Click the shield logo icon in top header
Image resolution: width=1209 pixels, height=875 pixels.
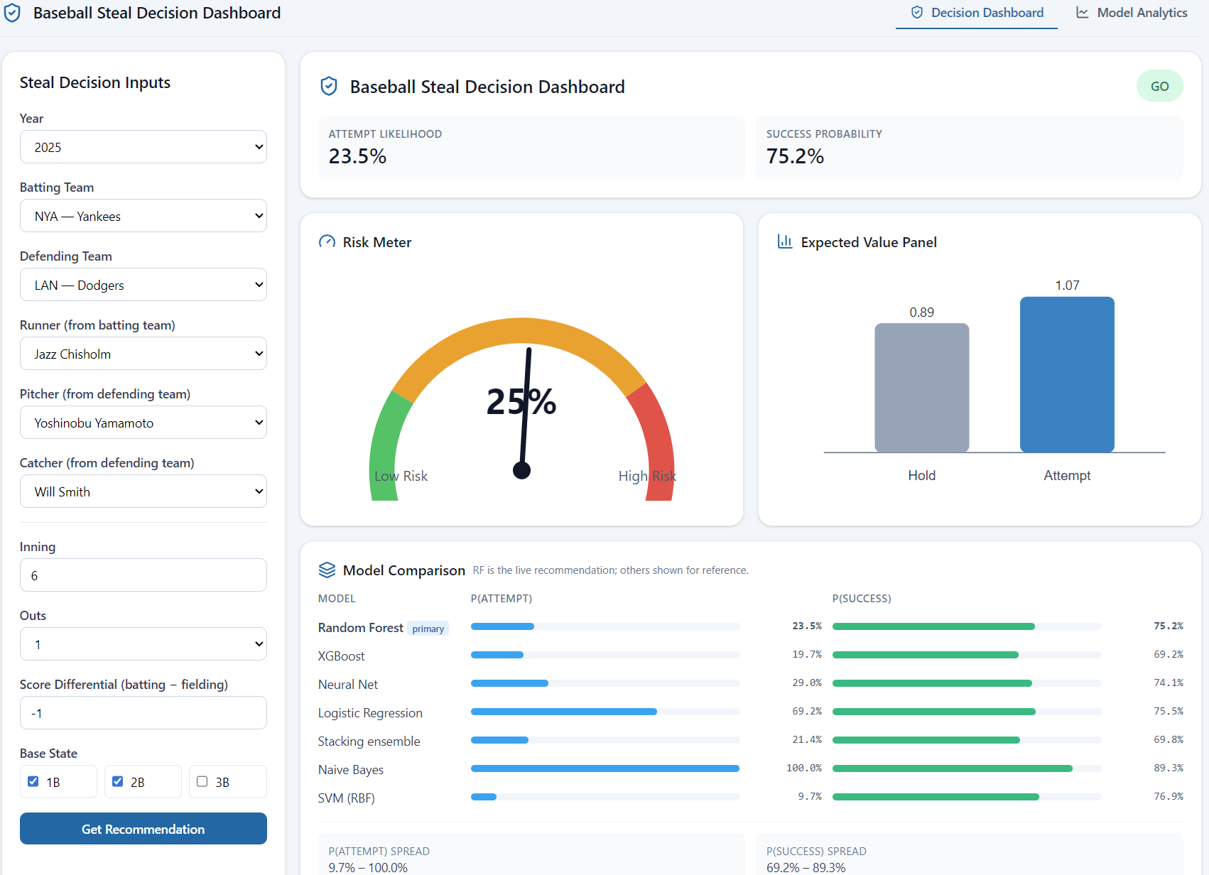coord(13,13)
